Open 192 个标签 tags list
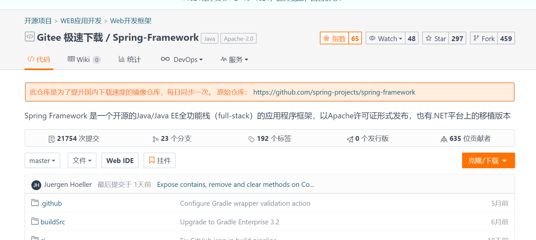Image resolution: width=536 pixels, height=240 pixels. click(270, 139)
